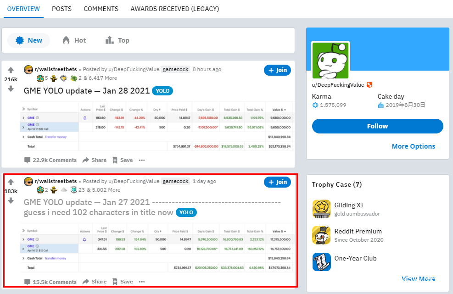Click karma value 1,575,099
The height and width of the screenshot is (294, 453).
click(x=333, y=105)
